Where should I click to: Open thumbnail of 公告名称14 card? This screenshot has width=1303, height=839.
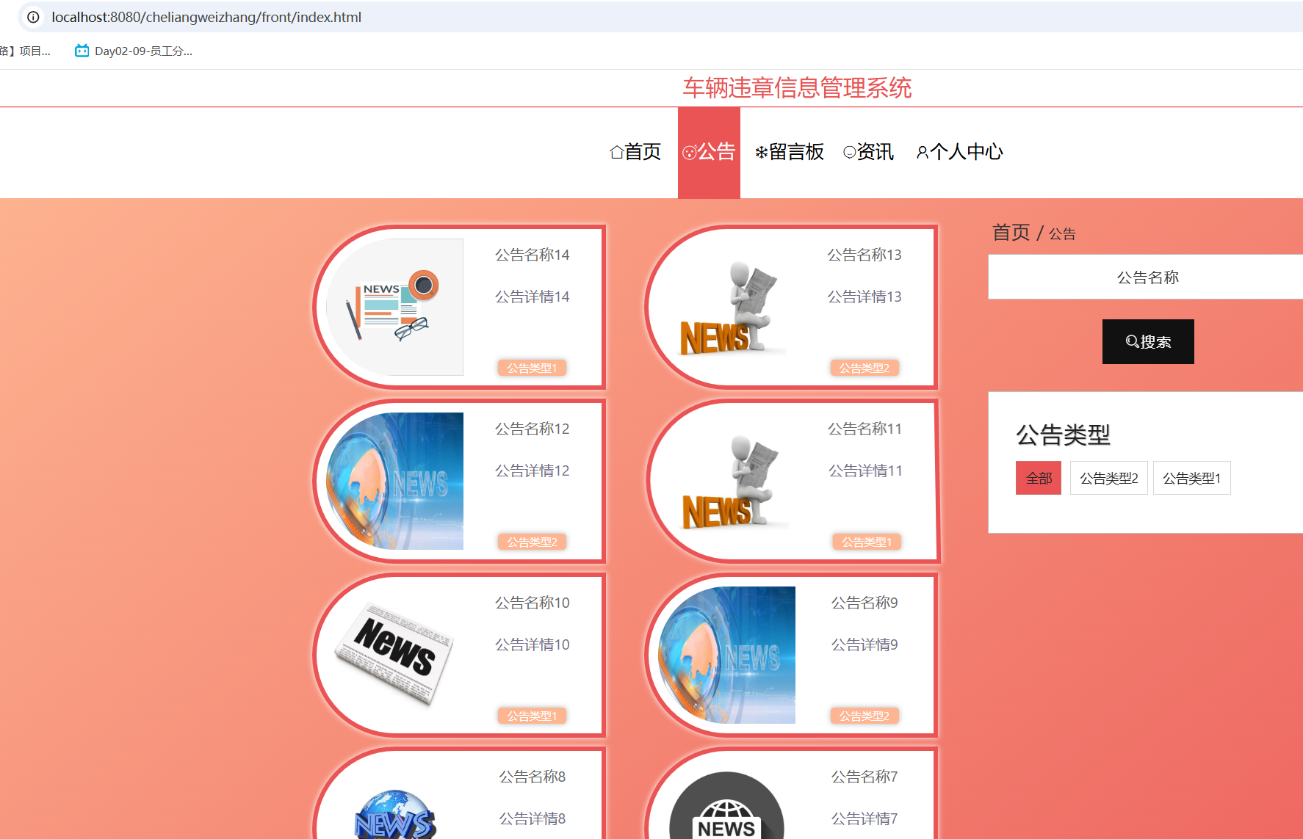coord(395,307)
